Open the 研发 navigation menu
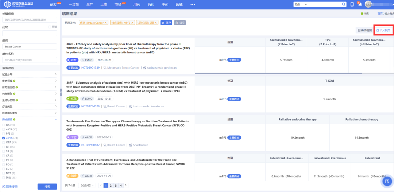 coord(53,4)
